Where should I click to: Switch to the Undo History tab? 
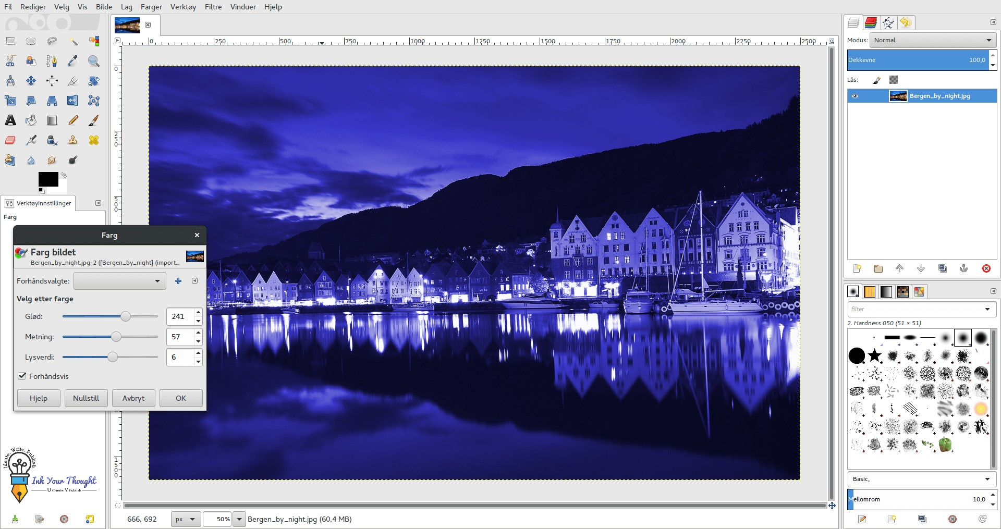pos(906,22)
